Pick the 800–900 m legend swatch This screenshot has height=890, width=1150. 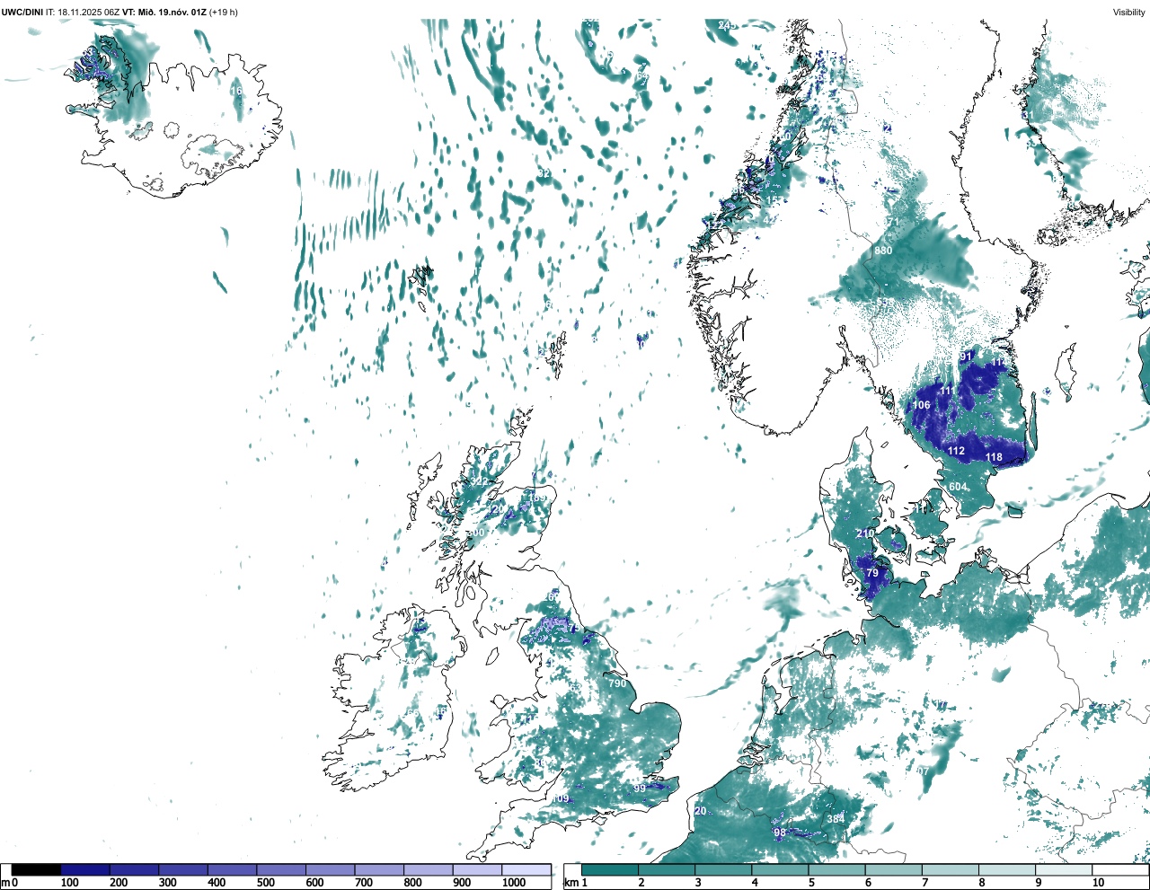coord(428,870)
